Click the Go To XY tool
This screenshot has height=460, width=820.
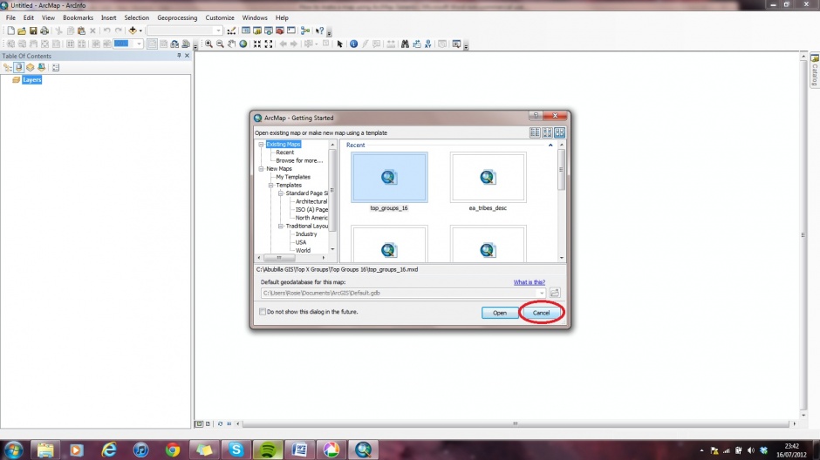point(427,44)
